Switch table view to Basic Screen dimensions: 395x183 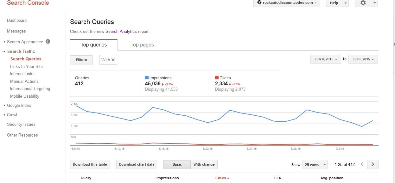tap(177, 164)
